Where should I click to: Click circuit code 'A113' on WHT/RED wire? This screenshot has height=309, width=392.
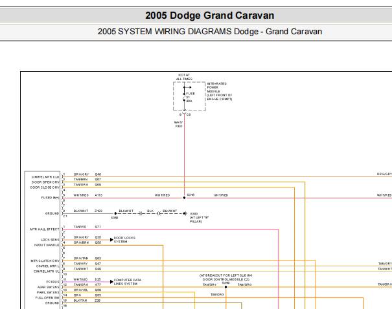pyautogui.click(x=98, y=195)
